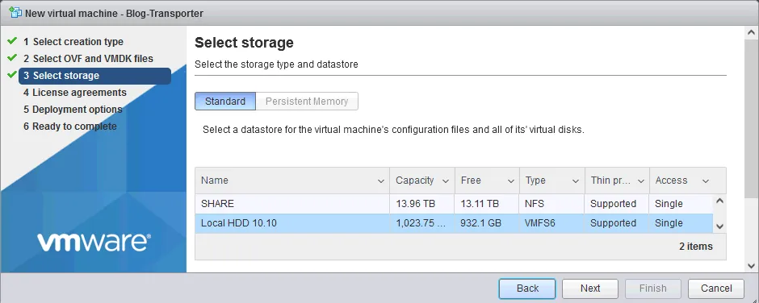Viewport: 759px width, 303px height.
Task: Click green checkmark beside Select creation type
Action: 12,40
